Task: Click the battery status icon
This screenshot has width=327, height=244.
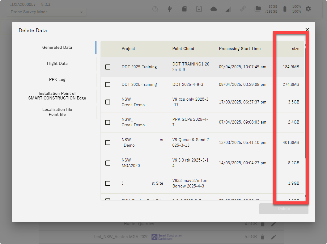Action: click(x=285, y=9)
